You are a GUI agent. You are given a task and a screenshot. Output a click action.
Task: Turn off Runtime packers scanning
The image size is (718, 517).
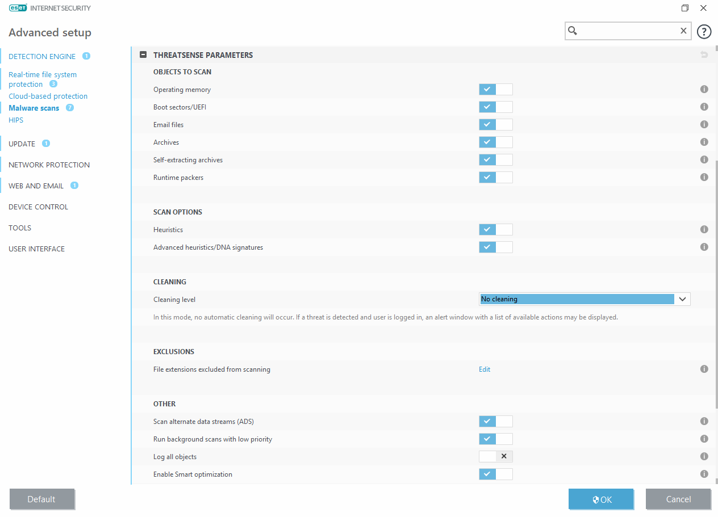pos(495,177)
